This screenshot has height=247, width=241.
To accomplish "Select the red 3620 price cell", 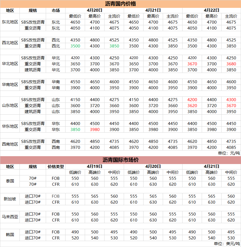I will tap(192, 106).
